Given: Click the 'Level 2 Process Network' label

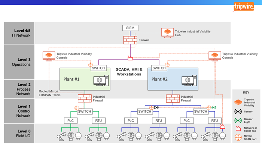Looking at the screenshot, I should tap(23, 89).
